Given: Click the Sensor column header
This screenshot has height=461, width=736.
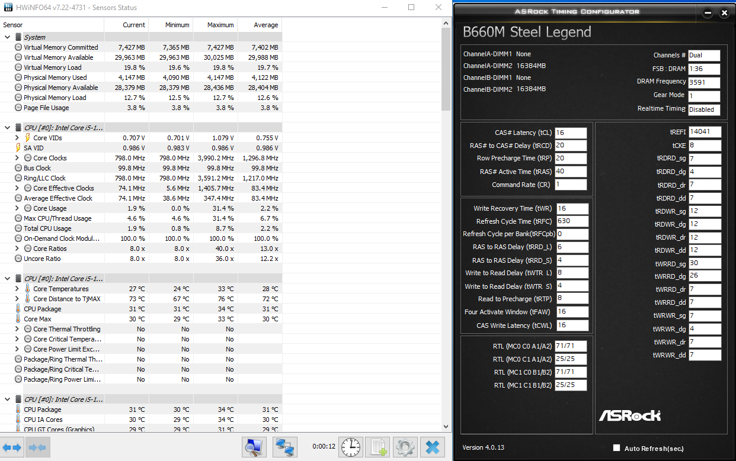Looking at the screenshot, I should tap(52, 25).
